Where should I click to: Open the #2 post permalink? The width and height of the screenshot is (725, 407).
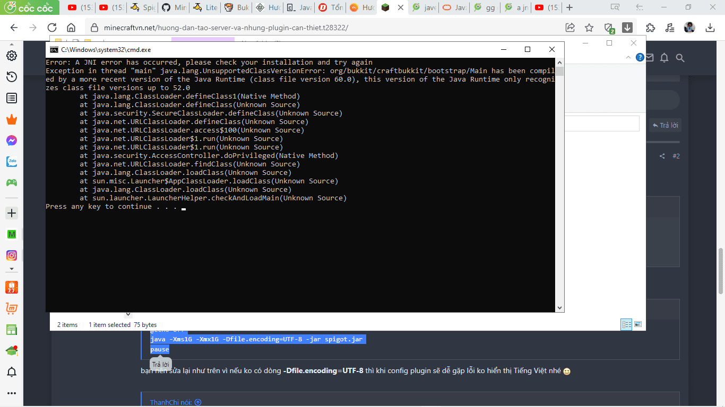[x=676, y=156]
